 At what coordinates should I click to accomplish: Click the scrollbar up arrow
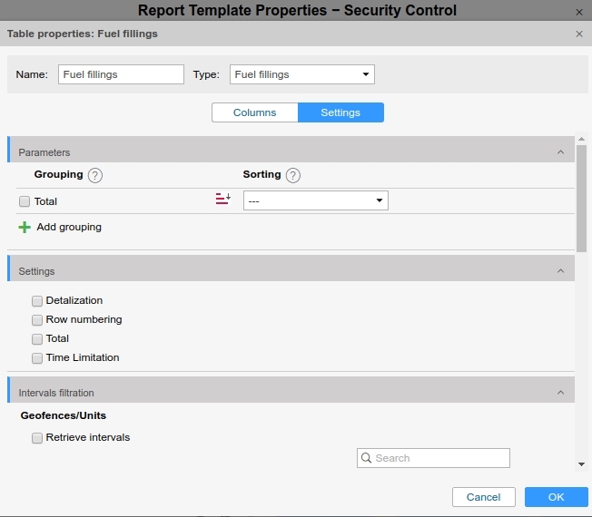pyautogui.click(x=581, y=139)
